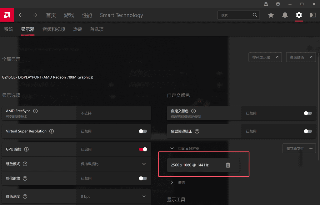
Task: Click 排列显示器 button
Action: (265, 57)
